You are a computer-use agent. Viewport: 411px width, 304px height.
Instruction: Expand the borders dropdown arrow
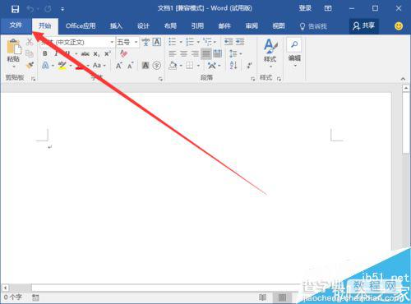[x=198, y=66]
